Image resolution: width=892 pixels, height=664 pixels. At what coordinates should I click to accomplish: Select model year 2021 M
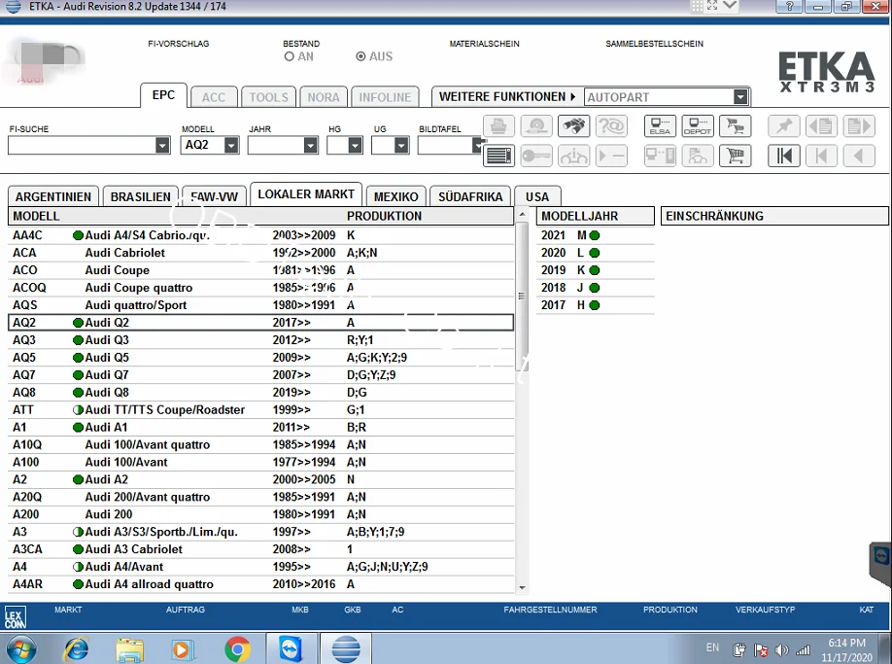click(x=595, y=235)
